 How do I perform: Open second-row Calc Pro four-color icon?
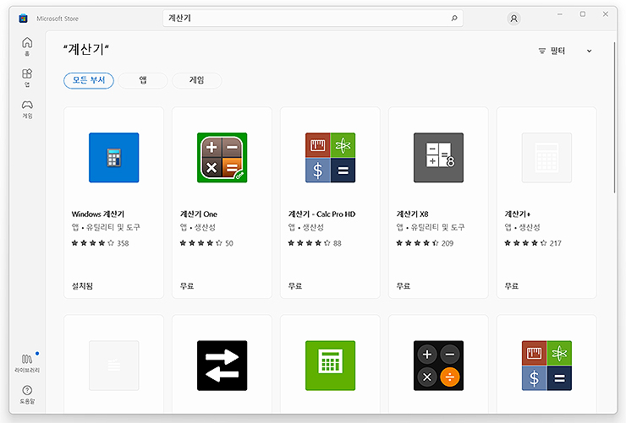tap(546, 366)
